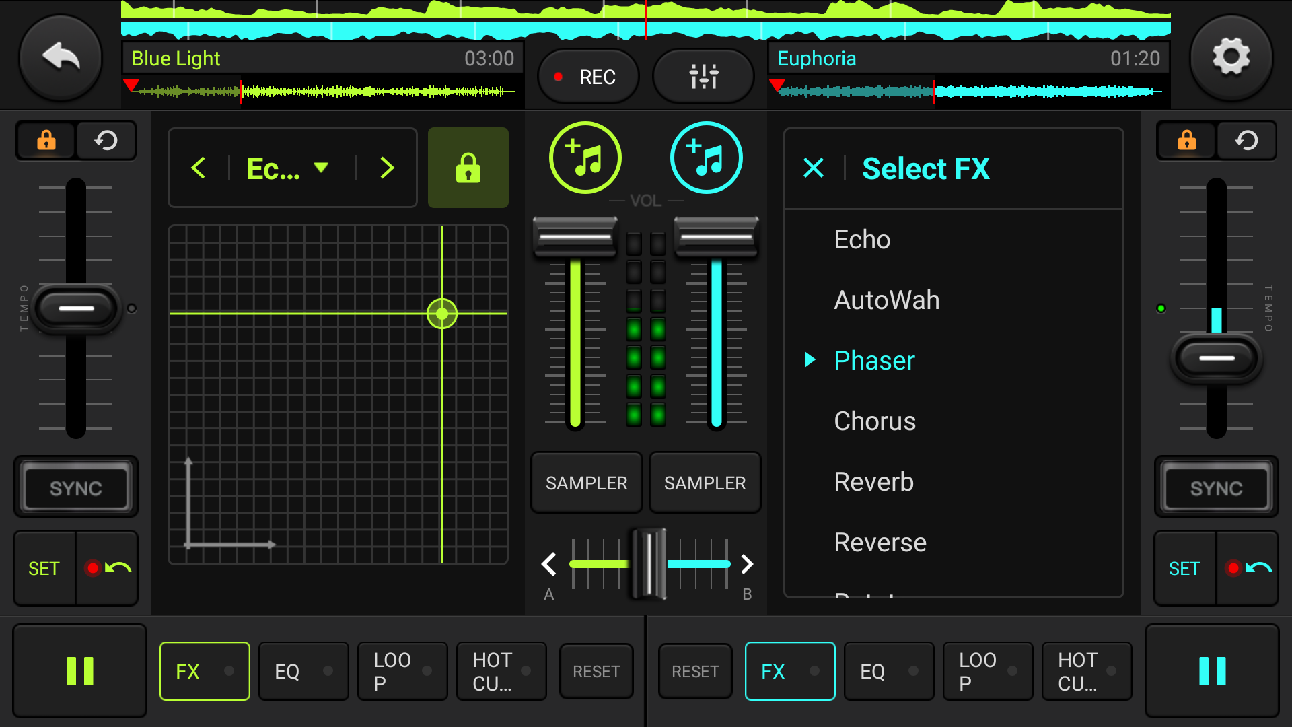This screenshot has height=727, width=1292.
Task: Open the mixer equalizer sliders icon
Action: (x=703, y=77)
